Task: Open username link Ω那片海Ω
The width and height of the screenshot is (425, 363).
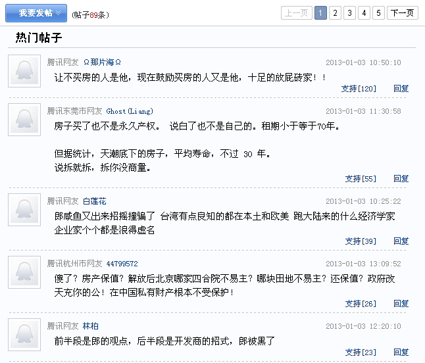Action: click(102, 62)
